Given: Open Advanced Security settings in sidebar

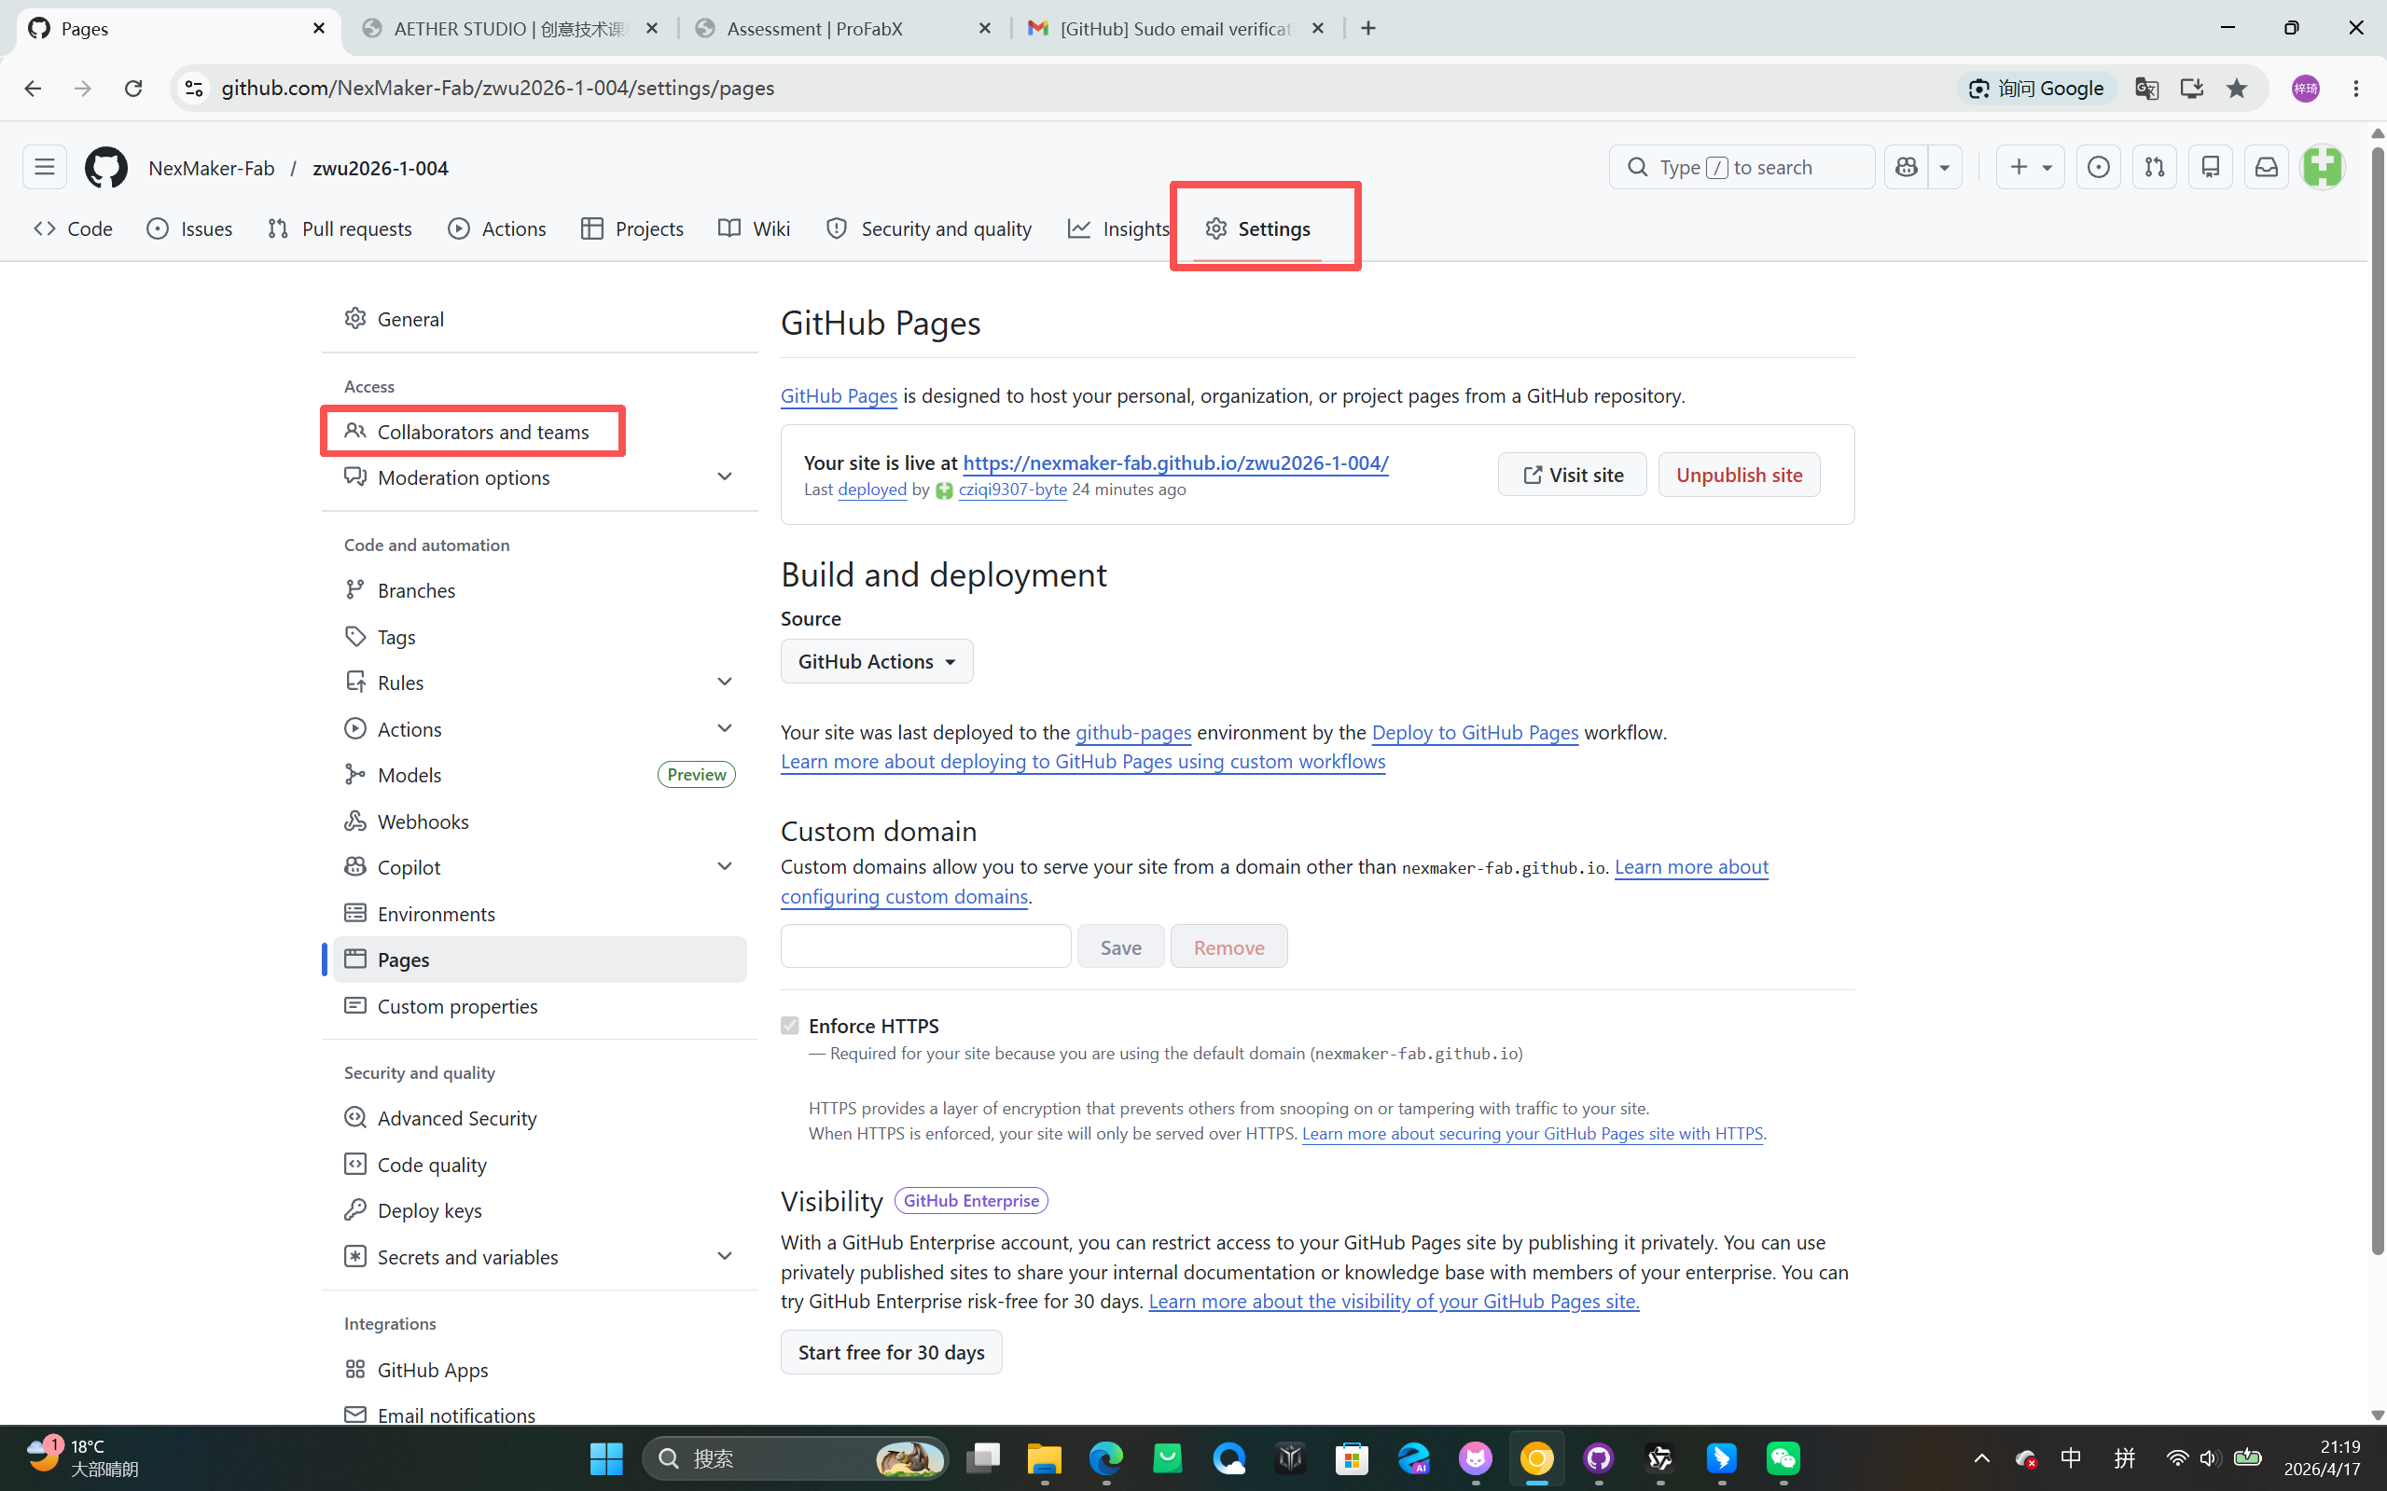Looking at the screenshot, I should click(539, 1118).
